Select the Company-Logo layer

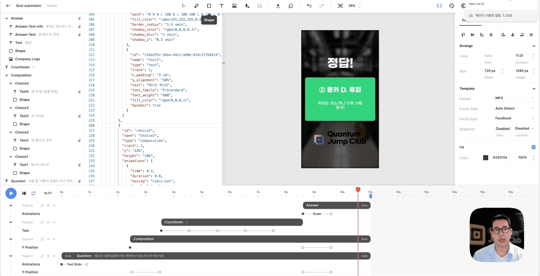(x=27, y=59)
